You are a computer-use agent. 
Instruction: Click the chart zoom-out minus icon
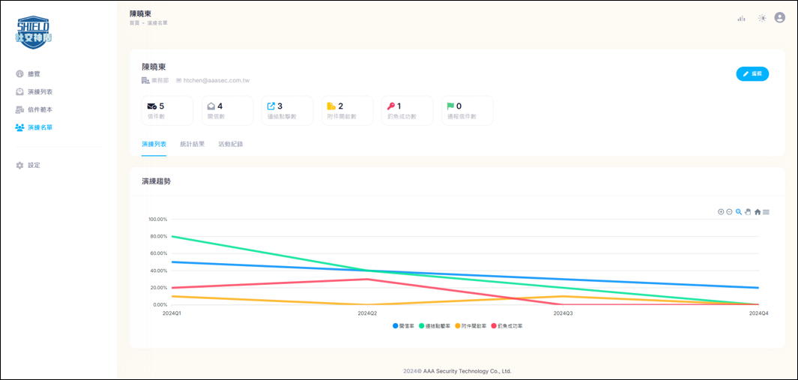point(729,212)
